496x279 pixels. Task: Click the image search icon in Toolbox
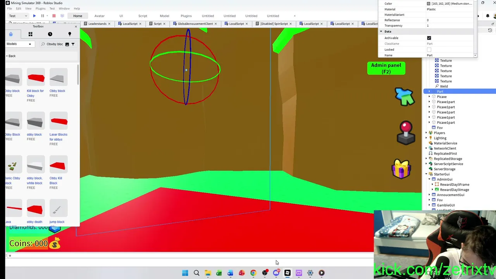(67, 44)
